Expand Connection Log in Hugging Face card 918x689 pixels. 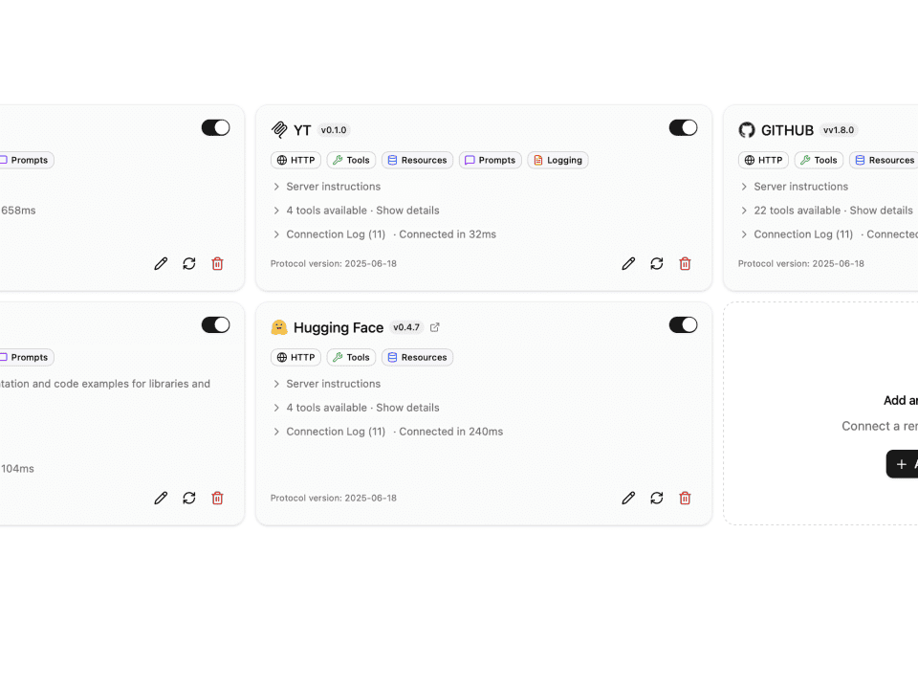[329, 432]
